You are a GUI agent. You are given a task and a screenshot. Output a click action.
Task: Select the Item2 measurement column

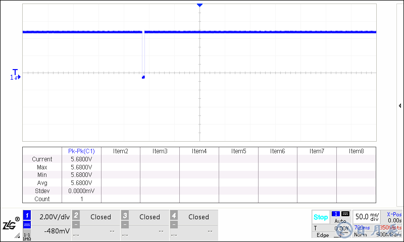[x=120, y=151]
